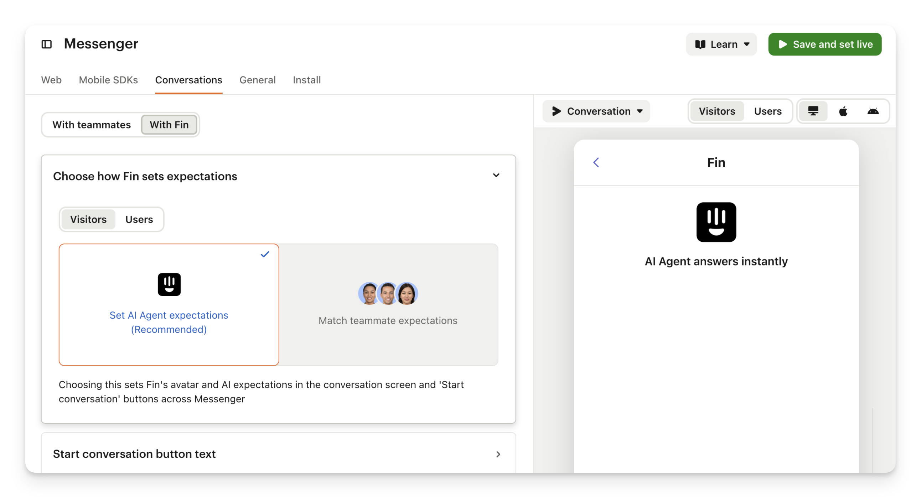Switch to Mobile SDKs tab
The image size is (921, 498).
(x=108, y=80)
